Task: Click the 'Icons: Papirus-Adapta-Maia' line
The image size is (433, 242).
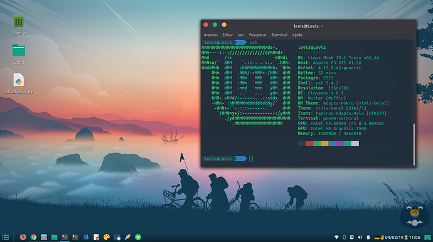Action: coord(342,113)
